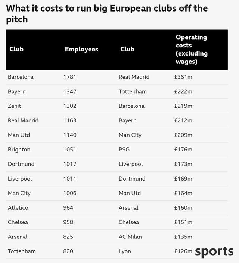239x263 pixels.
Task: Select Arsenal's 825 employees value
Action: [68, 237]
